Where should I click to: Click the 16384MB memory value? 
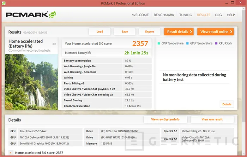pos(107,144)
